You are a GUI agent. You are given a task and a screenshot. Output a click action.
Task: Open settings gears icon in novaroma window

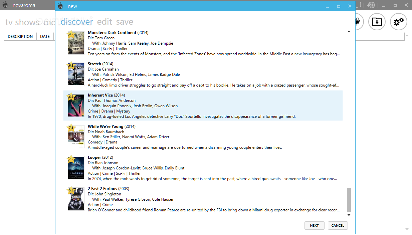click(399, 22)
